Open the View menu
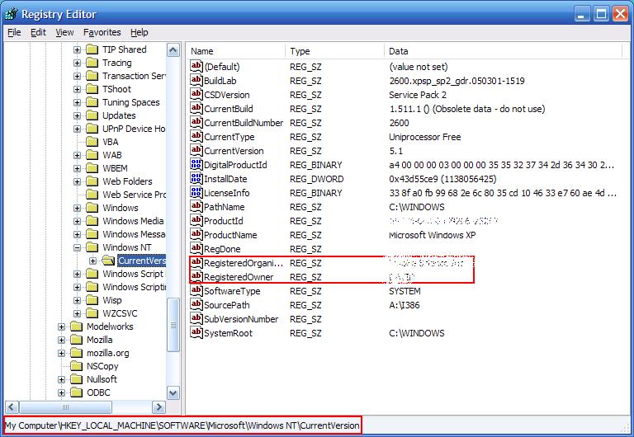The width and height of the screenshot is (634, 437). click(64, 32)
